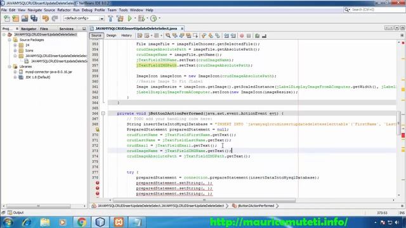Switch to the Services tab
The image size is (406, 228).
coord(66,28)
